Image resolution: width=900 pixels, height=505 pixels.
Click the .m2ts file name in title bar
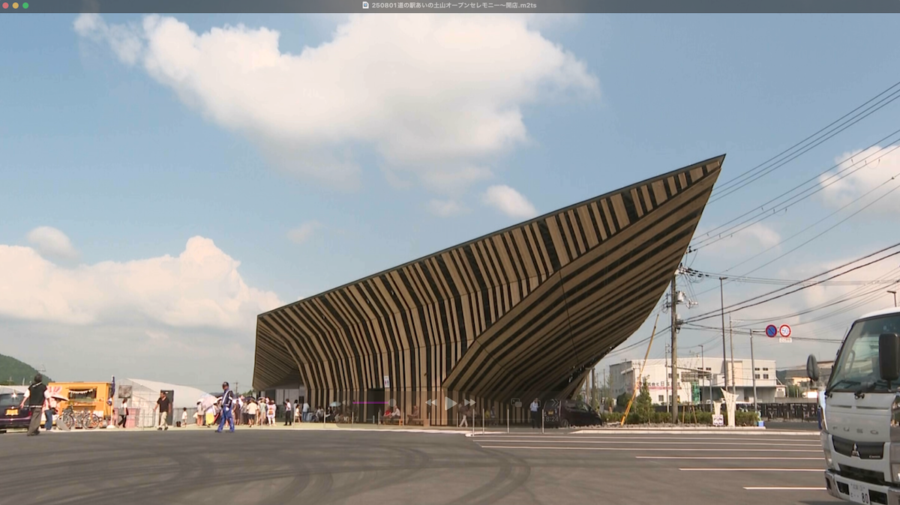[454, 5]
